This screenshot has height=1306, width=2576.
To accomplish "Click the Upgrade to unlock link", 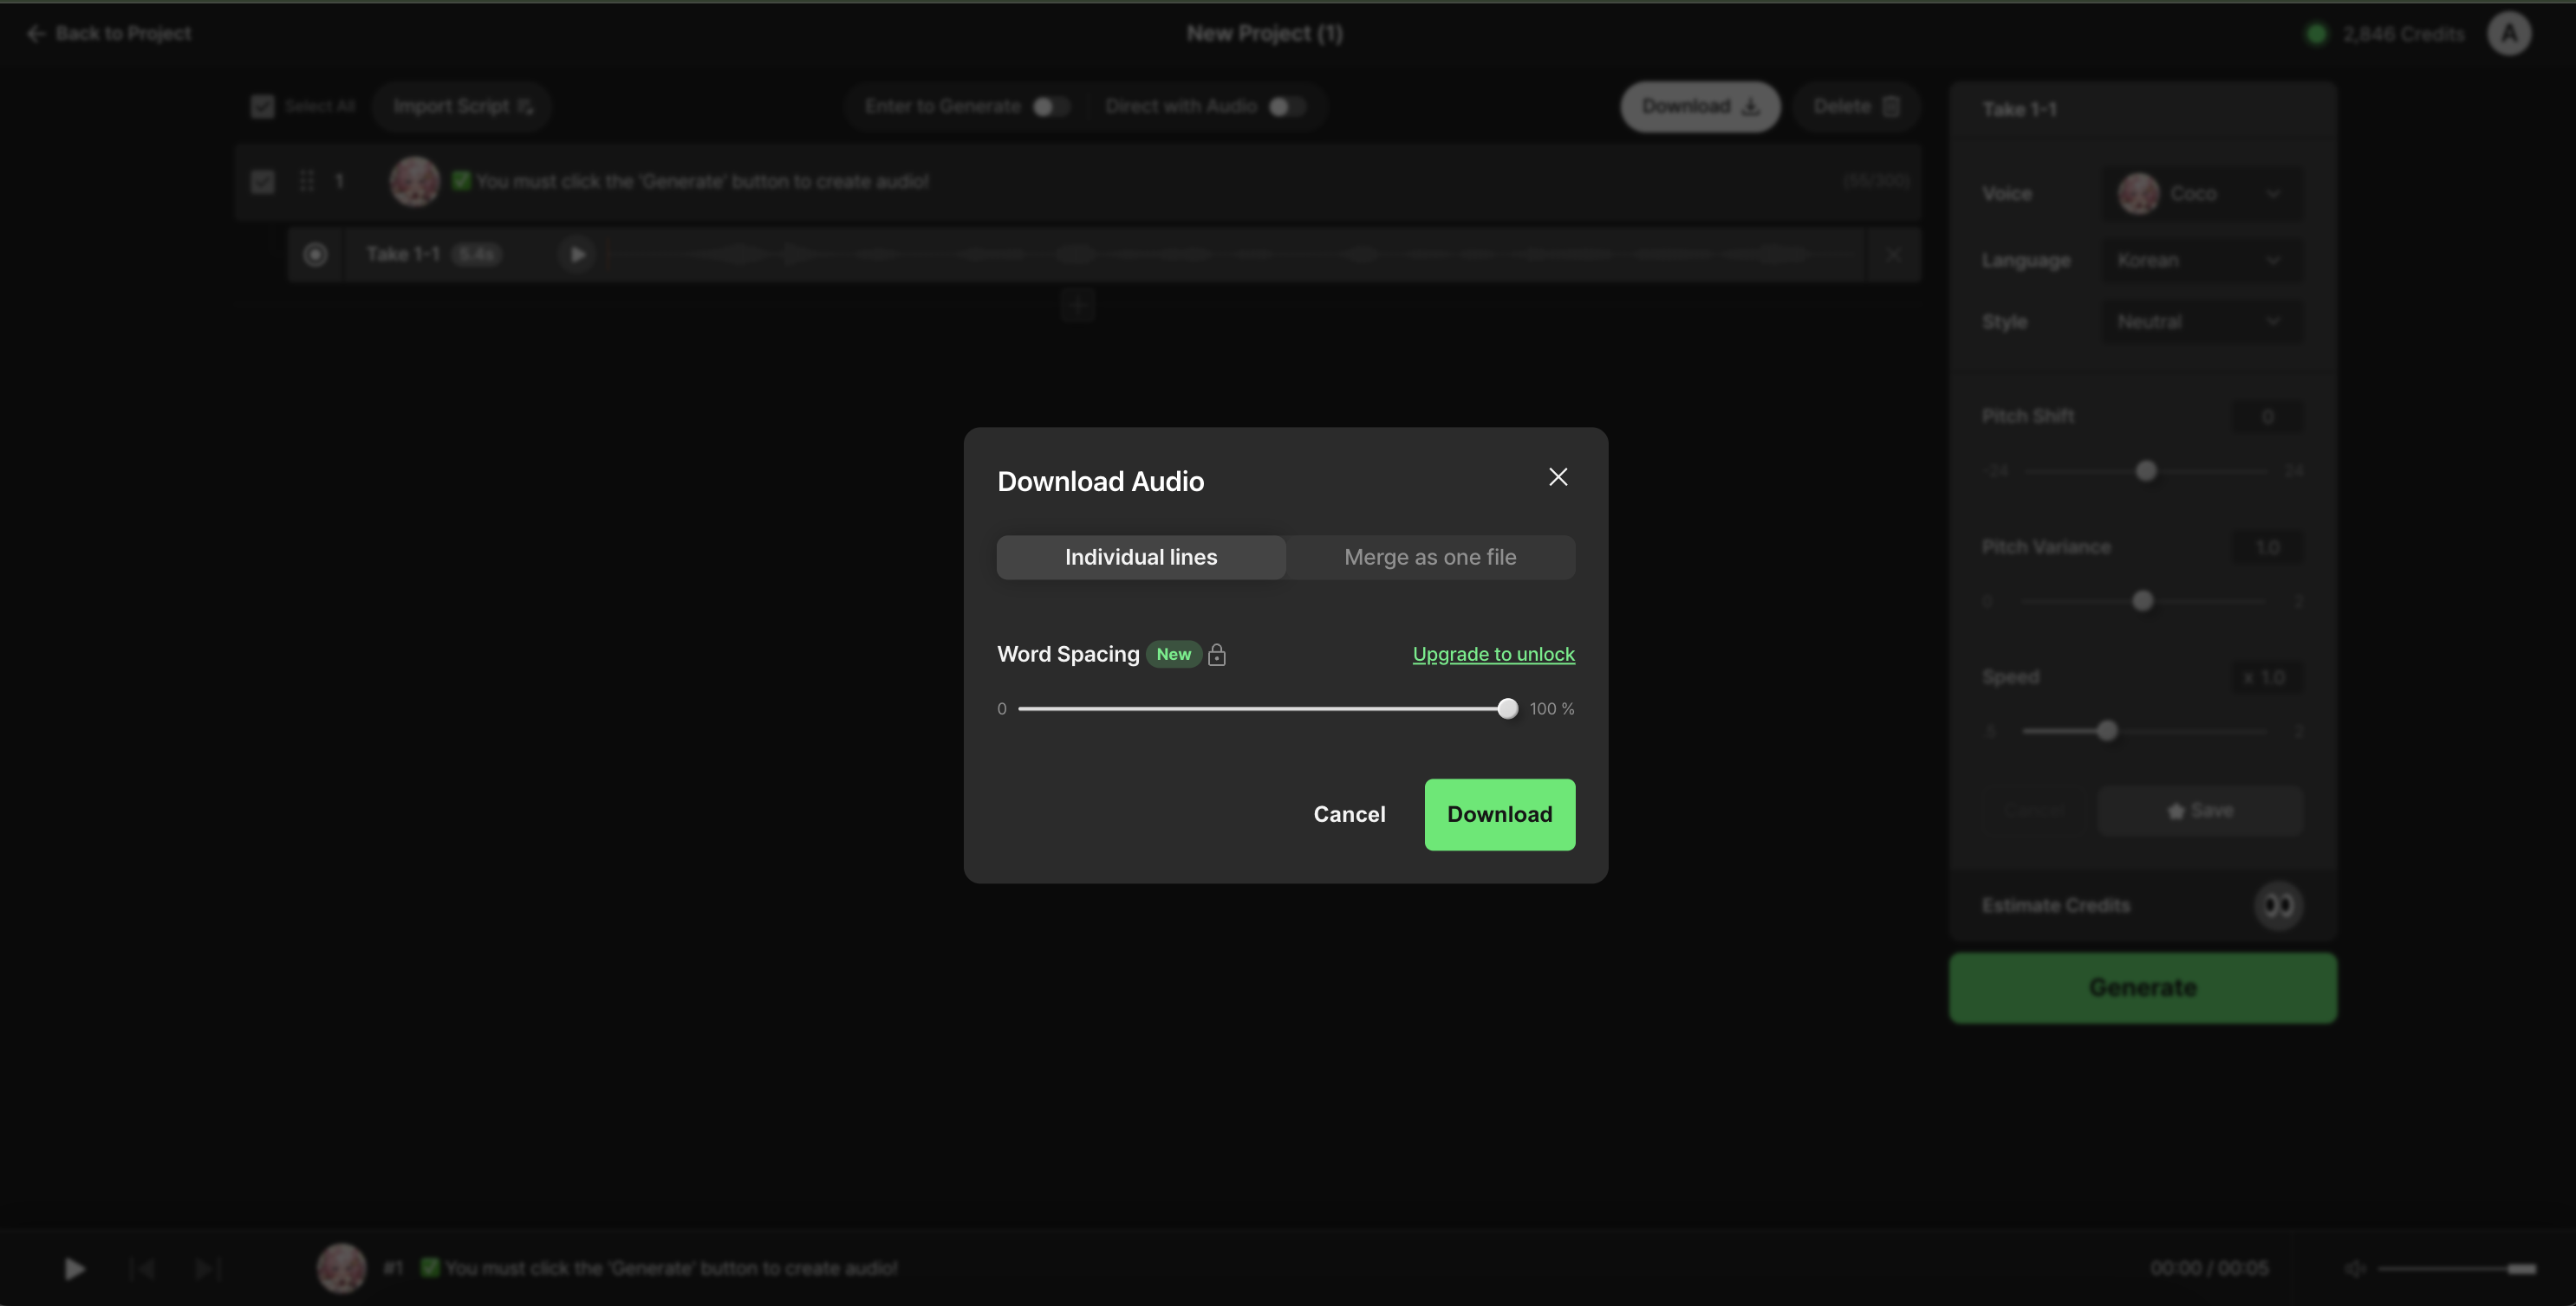I will (1493, 655).
